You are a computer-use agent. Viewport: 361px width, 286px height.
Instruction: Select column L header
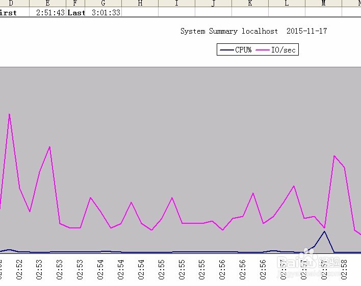tap(287, 3)
